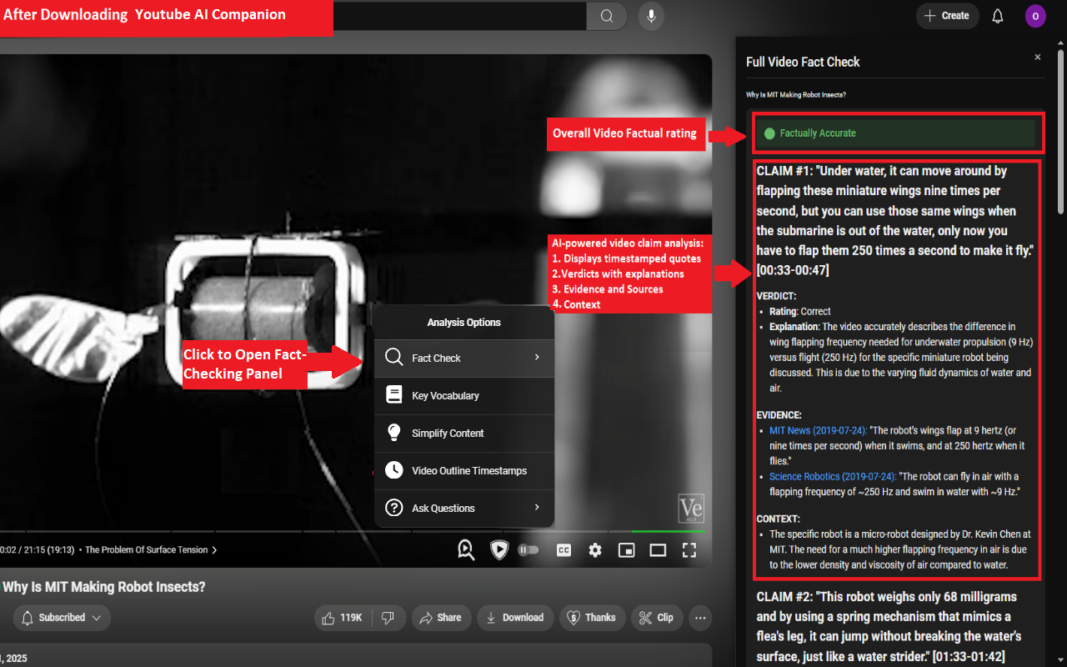Click the search magnifier button
1067x667 pixels.
607,16
